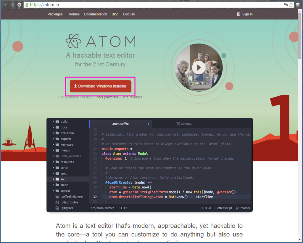Screen dimensions: 303x243
Task: Click line number 32 in gutter
Action: pyautogui.click(x=95, y=197)
